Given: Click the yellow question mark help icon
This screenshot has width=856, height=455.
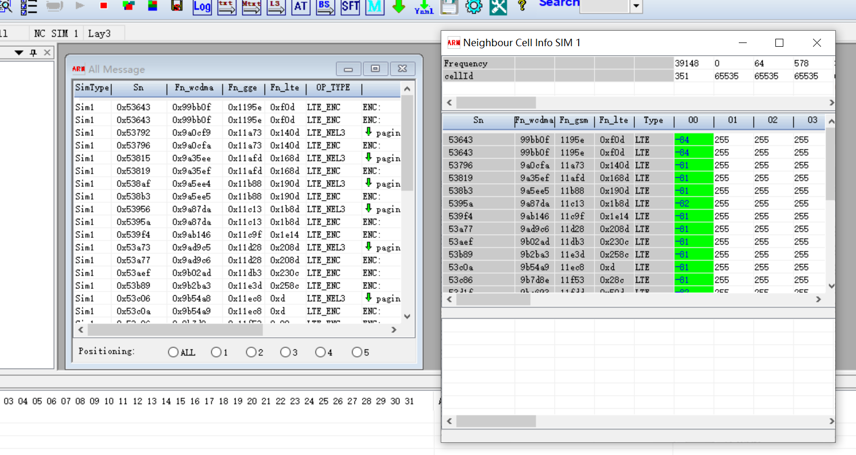Looking at the screenshot, I should [522, 6].
